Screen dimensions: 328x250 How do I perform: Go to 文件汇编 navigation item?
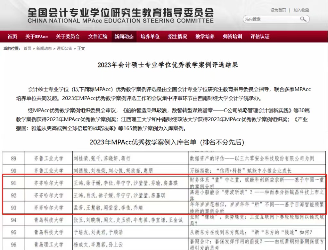click(x=98, y=37)
